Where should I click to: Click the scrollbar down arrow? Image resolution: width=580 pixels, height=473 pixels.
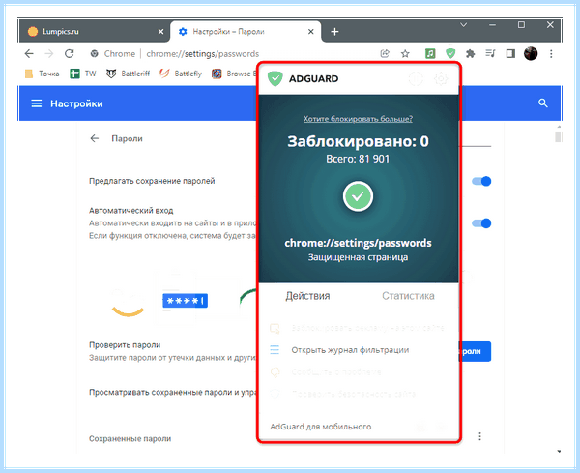[559, 451]
